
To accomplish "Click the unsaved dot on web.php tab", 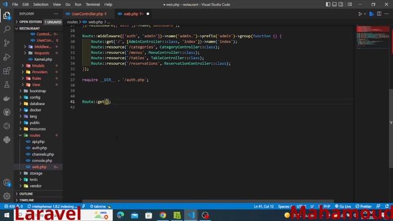I will tap(148, 14).
